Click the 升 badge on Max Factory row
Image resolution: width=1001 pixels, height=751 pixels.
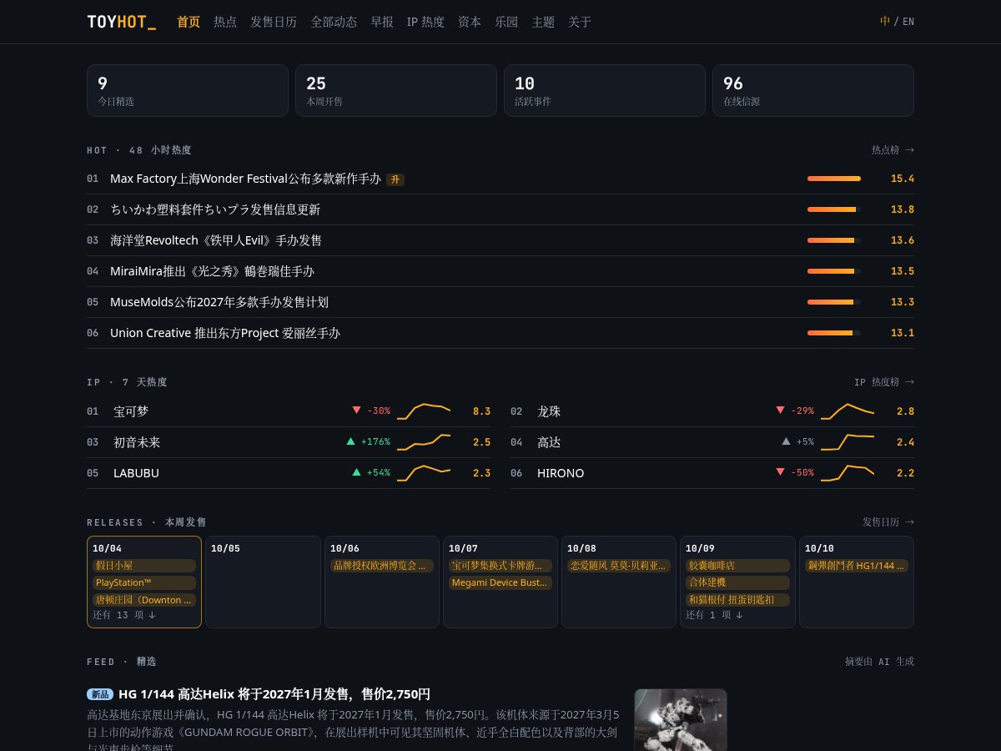[395, 179]
